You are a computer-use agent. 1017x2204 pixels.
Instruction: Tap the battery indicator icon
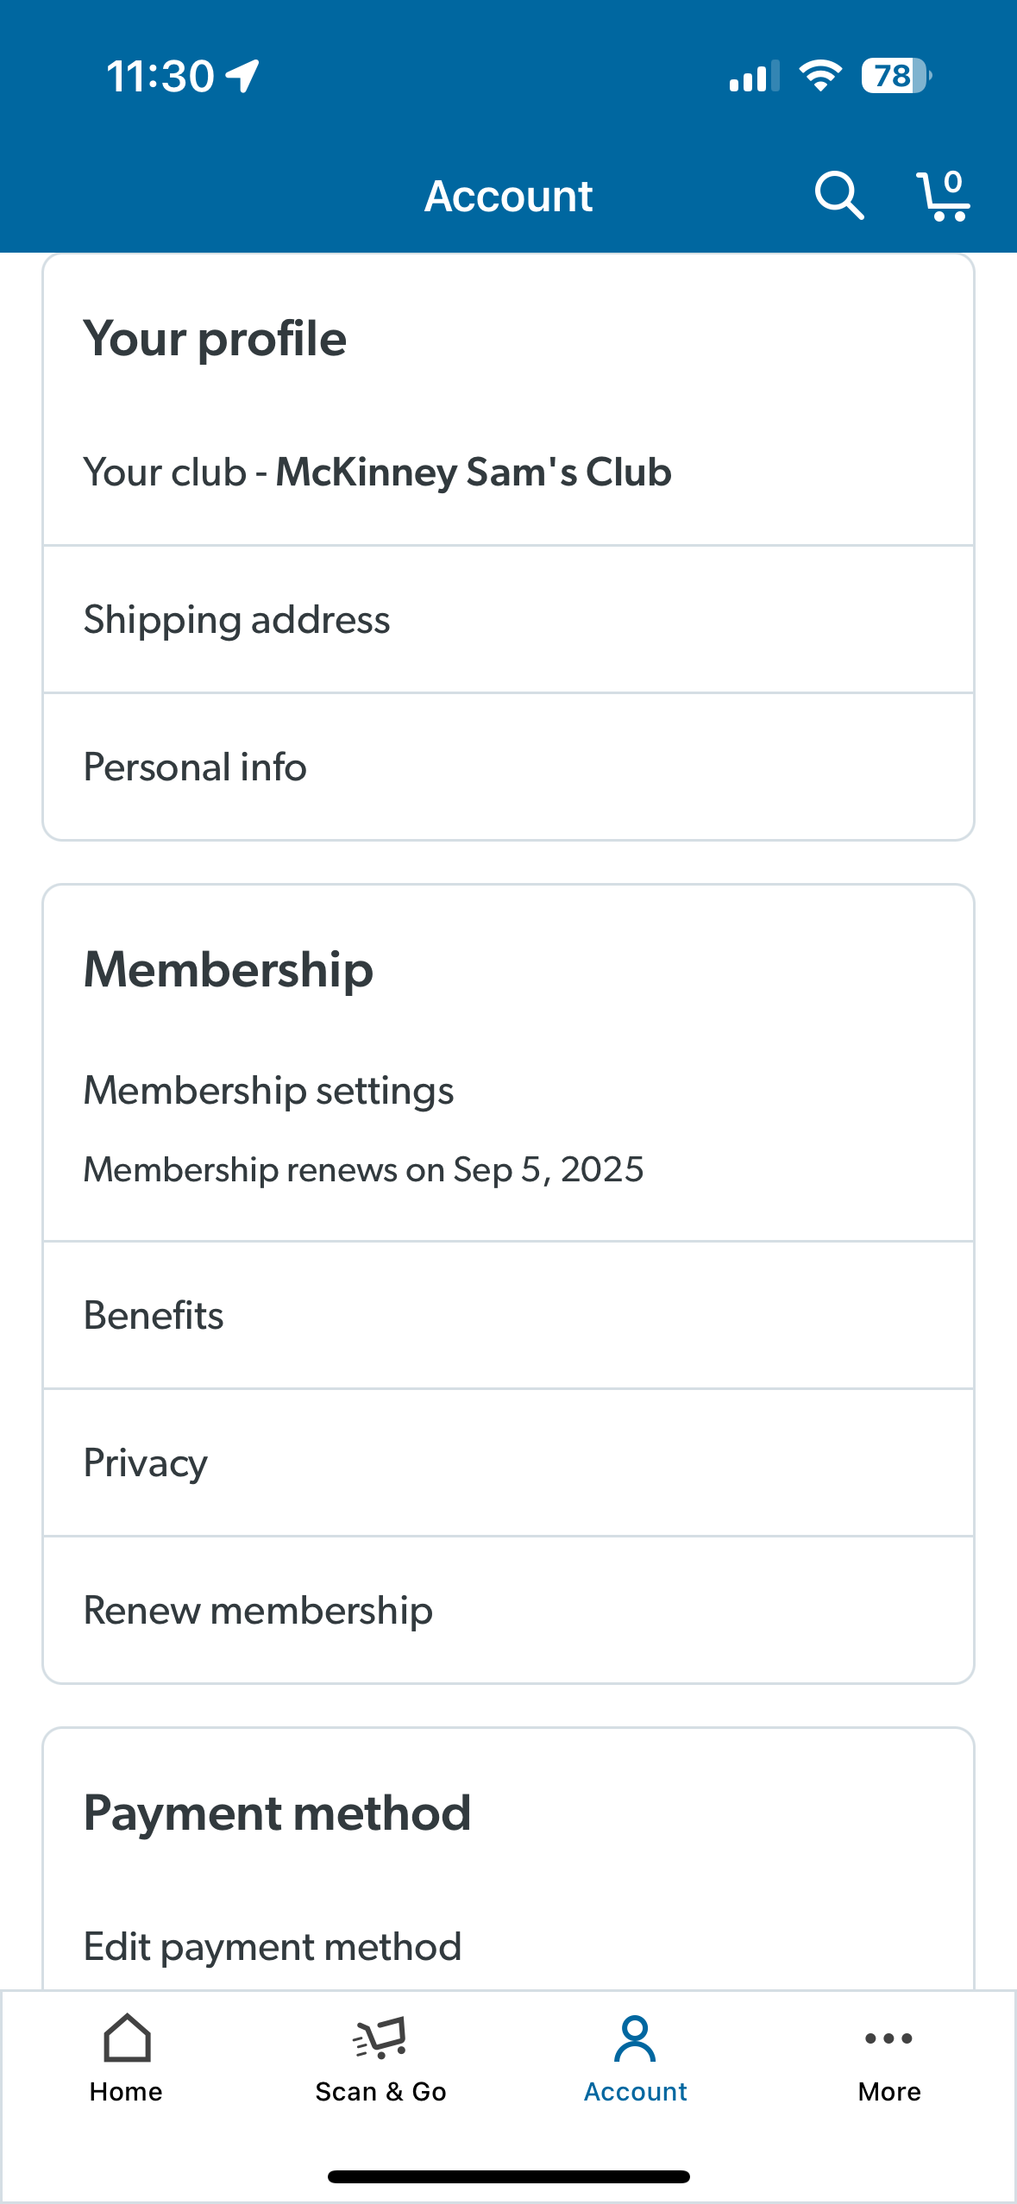[x=895, y=76]
